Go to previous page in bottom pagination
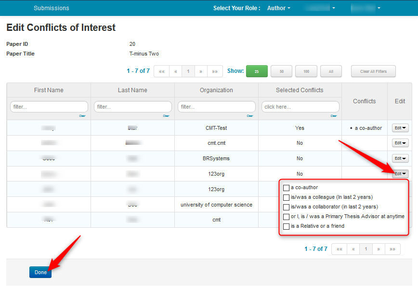Image resolution: width=418 pixels, height=291 pixels. pos(353,249)
